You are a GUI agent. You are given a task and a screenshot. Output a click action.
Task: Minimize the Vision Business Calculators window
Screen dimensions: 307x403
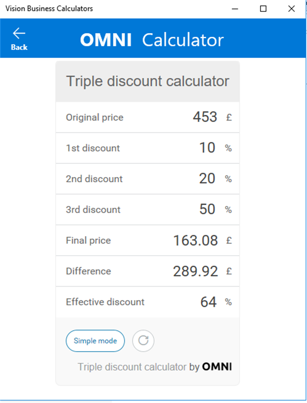pyautogui.click(x=235, y=8)
